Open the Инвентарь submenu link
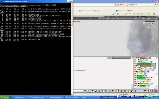 point(104,18)
